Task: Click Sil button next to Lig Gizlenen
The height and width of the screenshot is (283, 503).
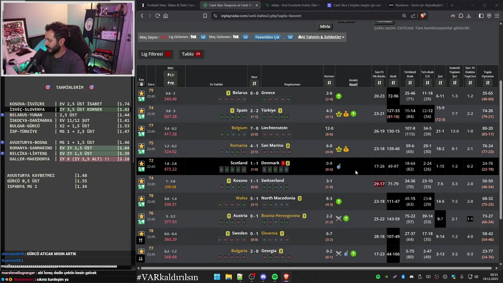Action: 203,37
